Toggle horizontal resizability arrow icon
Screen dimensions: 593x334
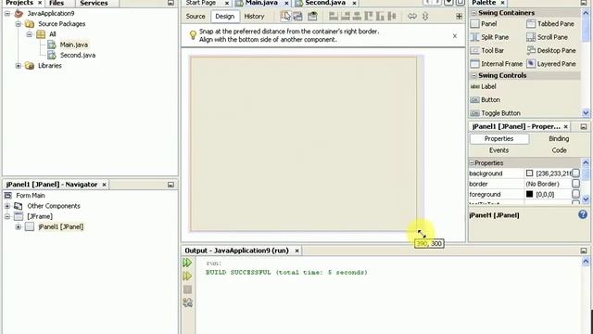(412, 17)
